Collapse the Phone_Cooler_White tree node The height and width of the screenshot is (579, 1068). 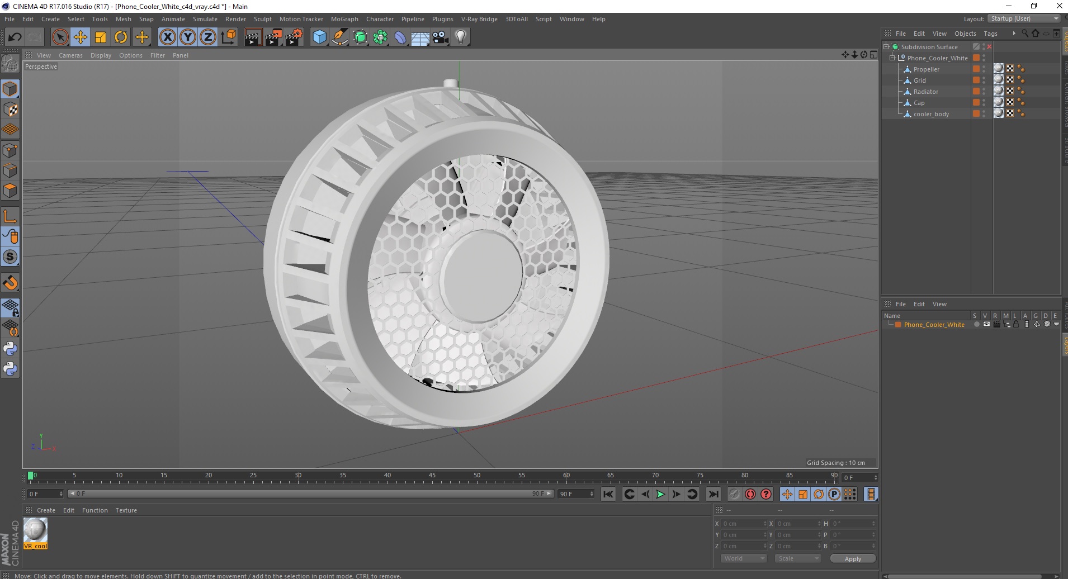point(892,58)
